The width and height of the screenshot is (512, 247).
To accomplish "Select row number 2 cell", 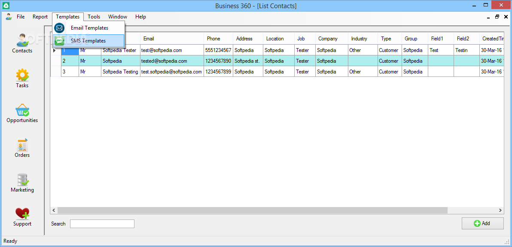I will [x=70, y=61].
